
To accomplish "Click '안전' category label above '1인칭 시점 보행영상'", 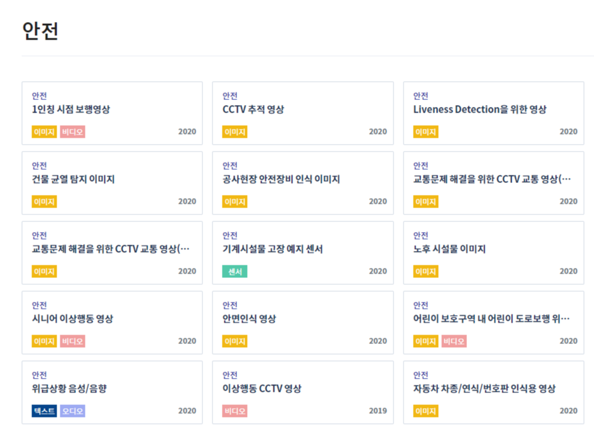I will point(40,96).
